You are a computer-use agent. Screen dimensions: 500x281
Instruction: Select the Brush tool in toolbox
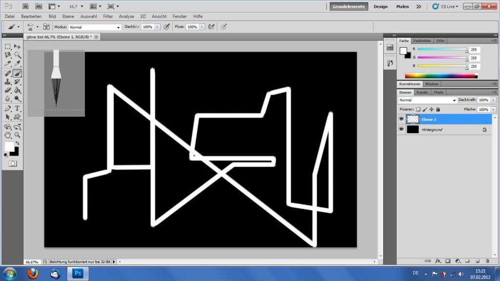17,73
